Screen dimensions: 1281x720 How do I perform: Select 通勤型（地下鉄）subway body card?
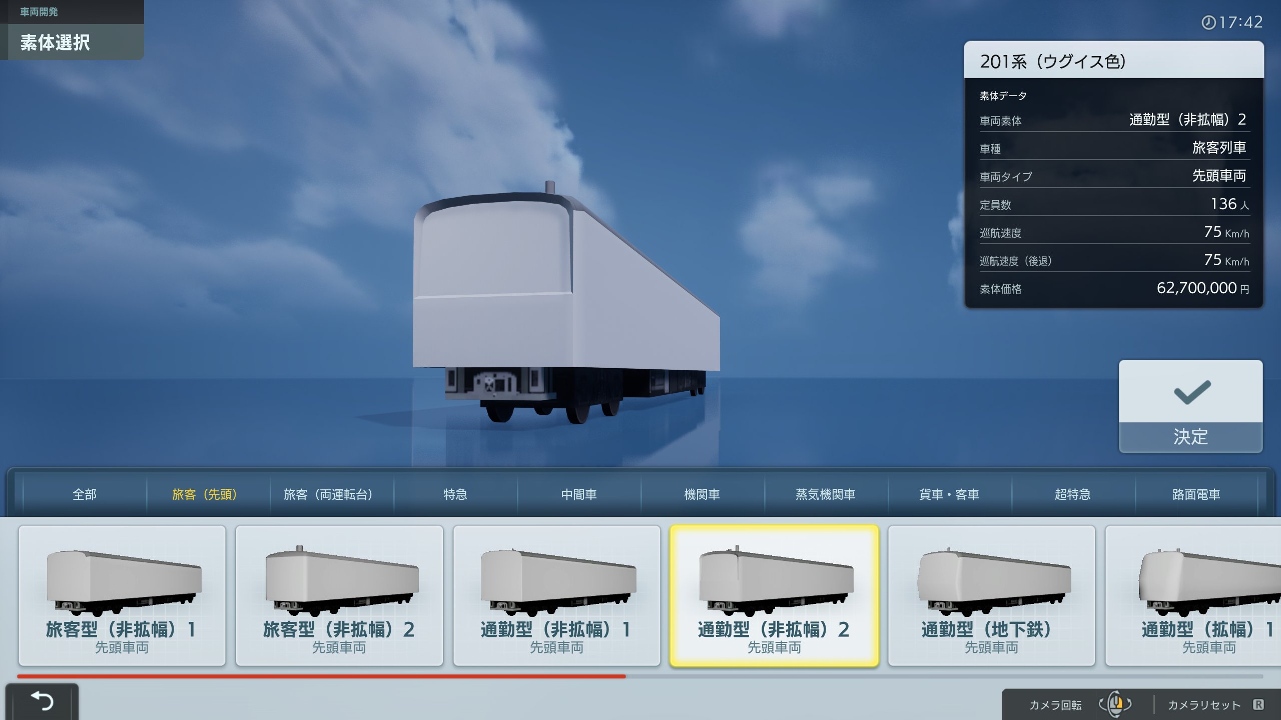coord(991,595)
